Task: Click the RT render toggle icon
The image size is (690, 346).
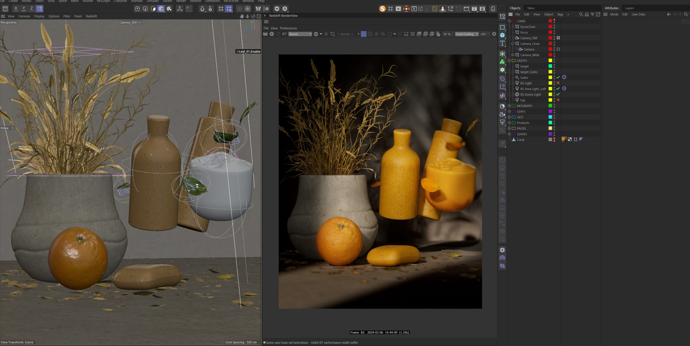Action: point(284,34)
